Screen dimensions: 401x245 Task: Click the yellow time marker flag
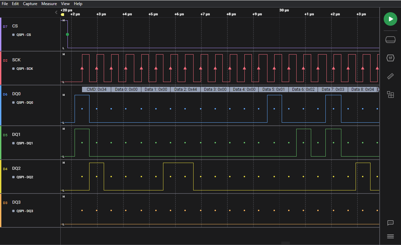pyautogui.click(x=62, y=15)
